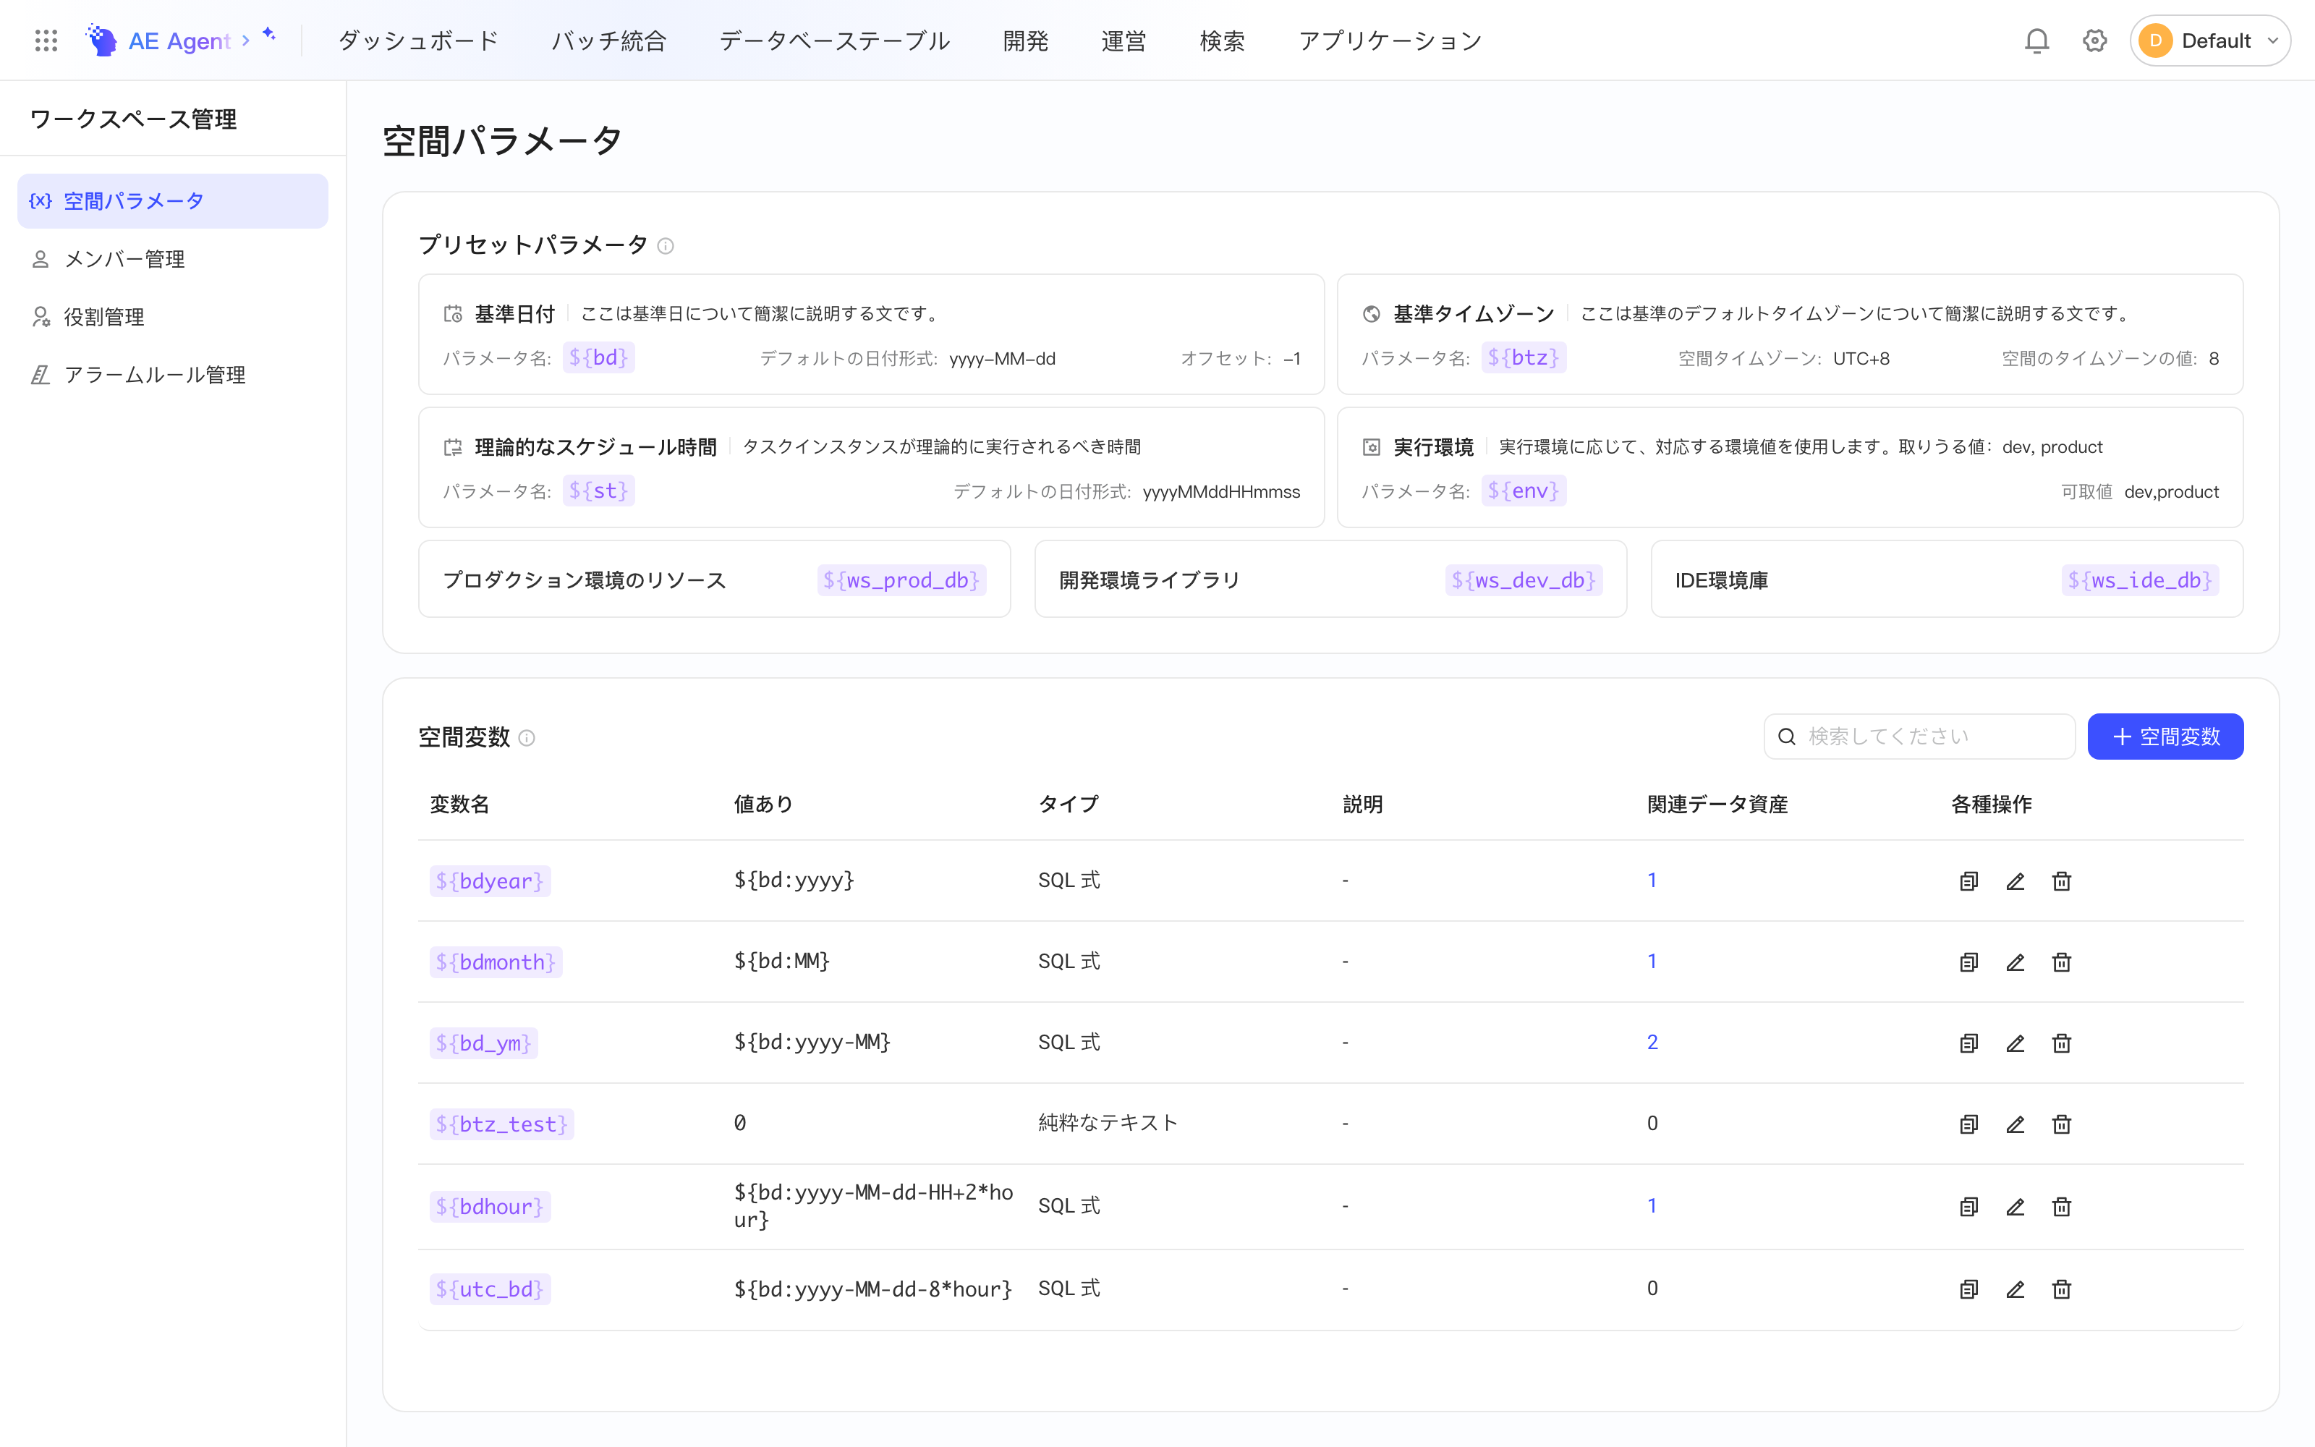This screenshot has height=1447, width=2315.
Task: Copy the ${bd_ym} variable row
Action: (1968, 1043)
